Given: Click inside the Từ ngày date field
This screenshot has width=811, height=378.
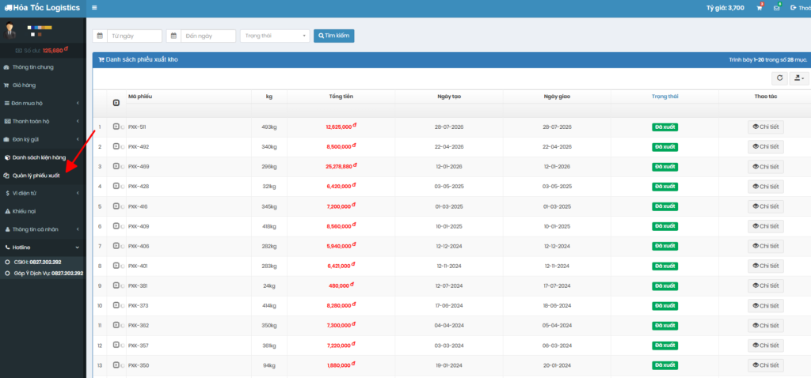Looking at the screenshot, I should pyautogui.click(x=135, y=36).
